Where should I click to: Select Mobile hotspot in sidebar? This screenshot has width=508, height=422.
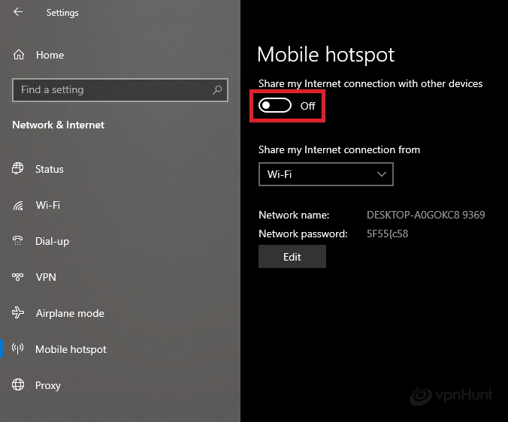coord(71,349)
